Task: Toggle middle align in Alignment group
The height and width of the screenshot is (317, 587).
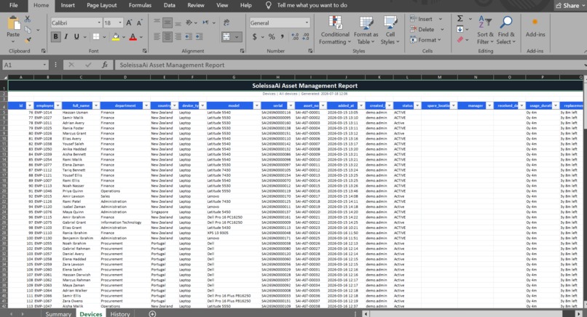Action: point(168,23)
